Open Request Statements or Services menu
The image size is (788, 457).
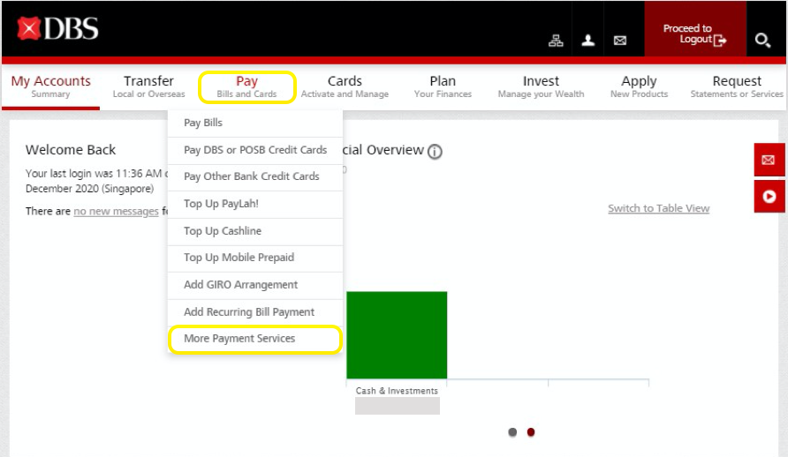[x=737, y=86]
